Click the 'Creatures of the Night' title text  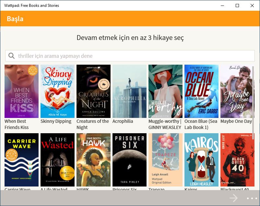tap(93, 124)
